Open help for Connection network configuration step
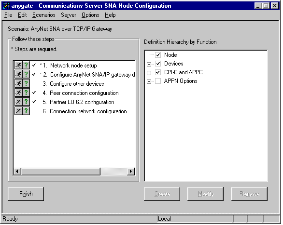The height and width of the screenshot is (225, 283). 26,111
